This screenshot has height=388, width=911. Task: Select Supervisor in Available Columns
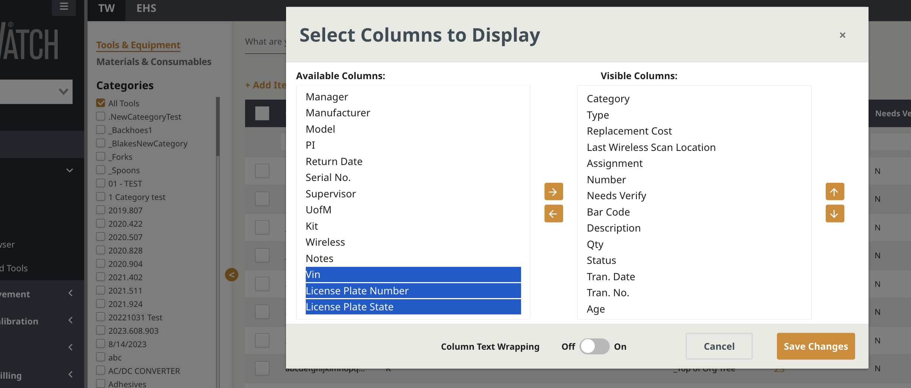tap(413, 194)
